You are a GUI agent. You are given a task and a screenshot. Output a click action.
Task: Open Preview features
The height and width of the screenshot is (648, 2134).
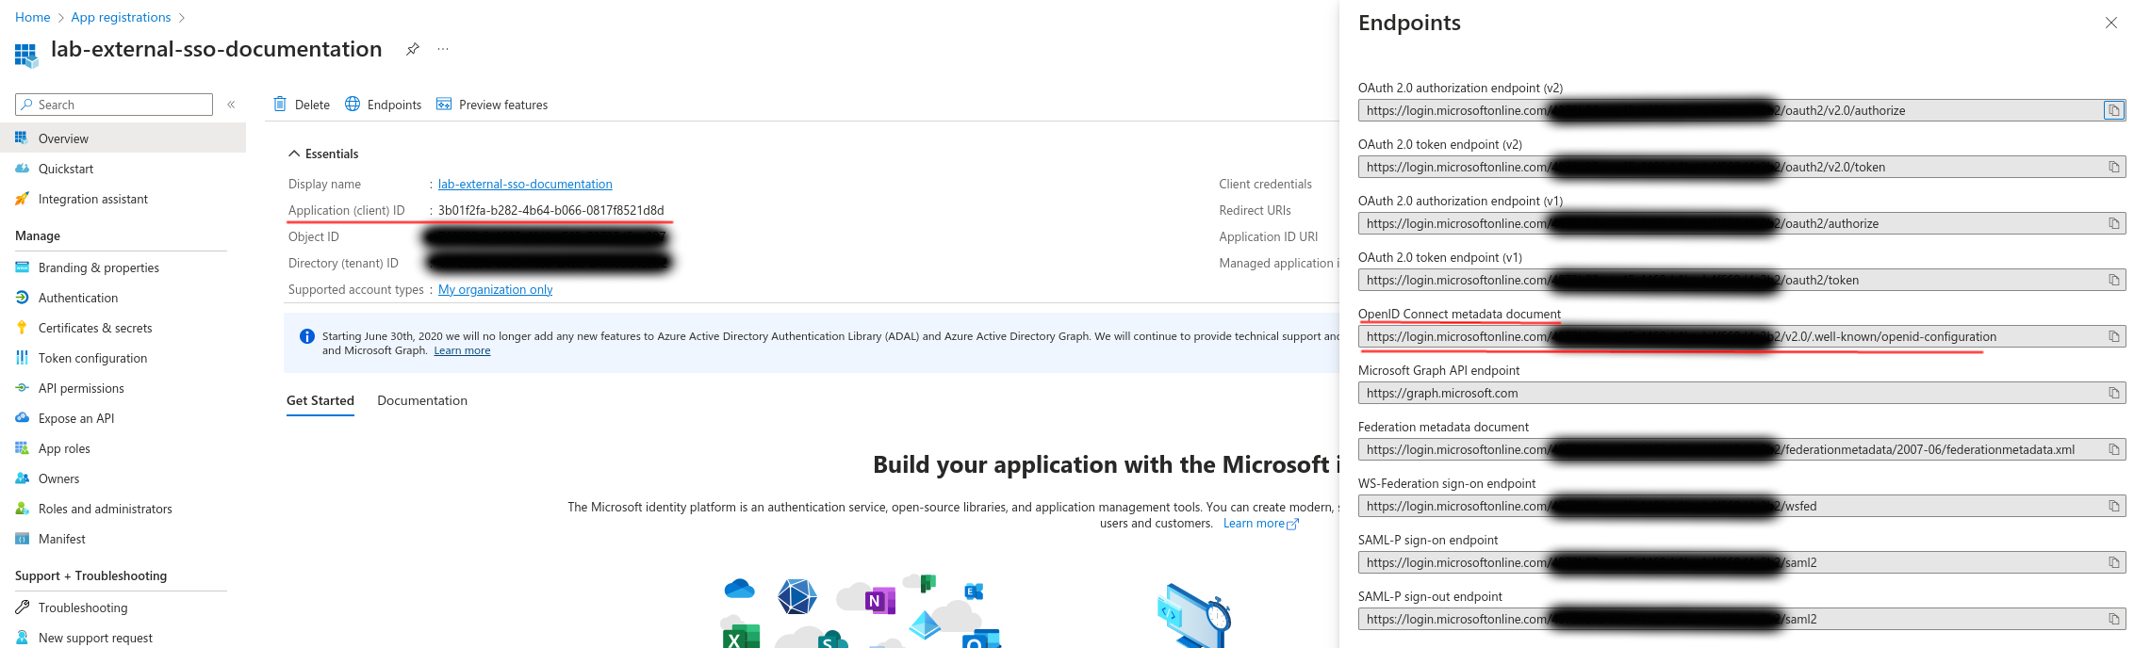[x=492, y=105]
